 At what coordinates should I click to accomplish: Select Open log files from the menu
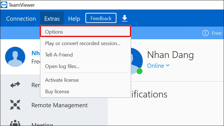[62, 66]
